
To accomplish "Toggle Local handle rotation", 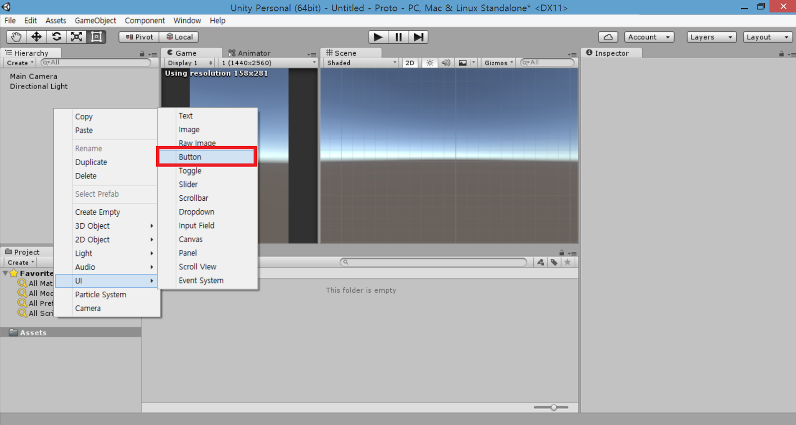I will [x=179, y=37].
